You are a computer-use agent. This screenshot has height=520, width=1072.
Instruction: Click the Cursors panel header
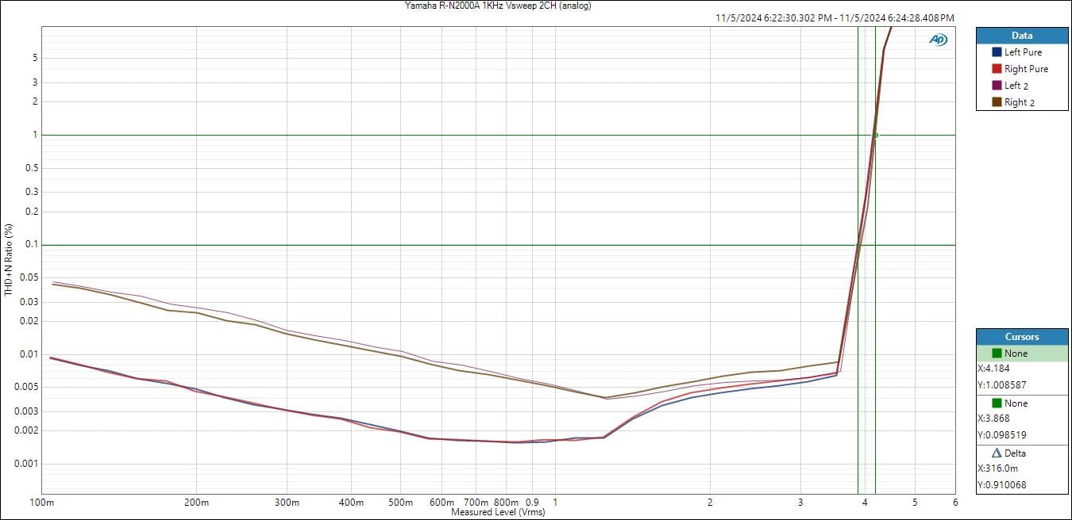[1022, 337]
